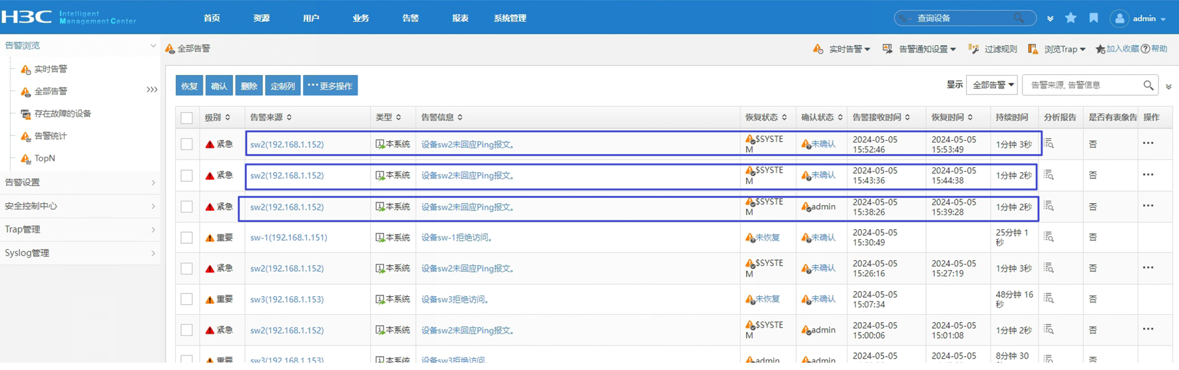Click the 定制列 button
The width and height of the screenshot is (1179, 370).
(x=283, y=86)
